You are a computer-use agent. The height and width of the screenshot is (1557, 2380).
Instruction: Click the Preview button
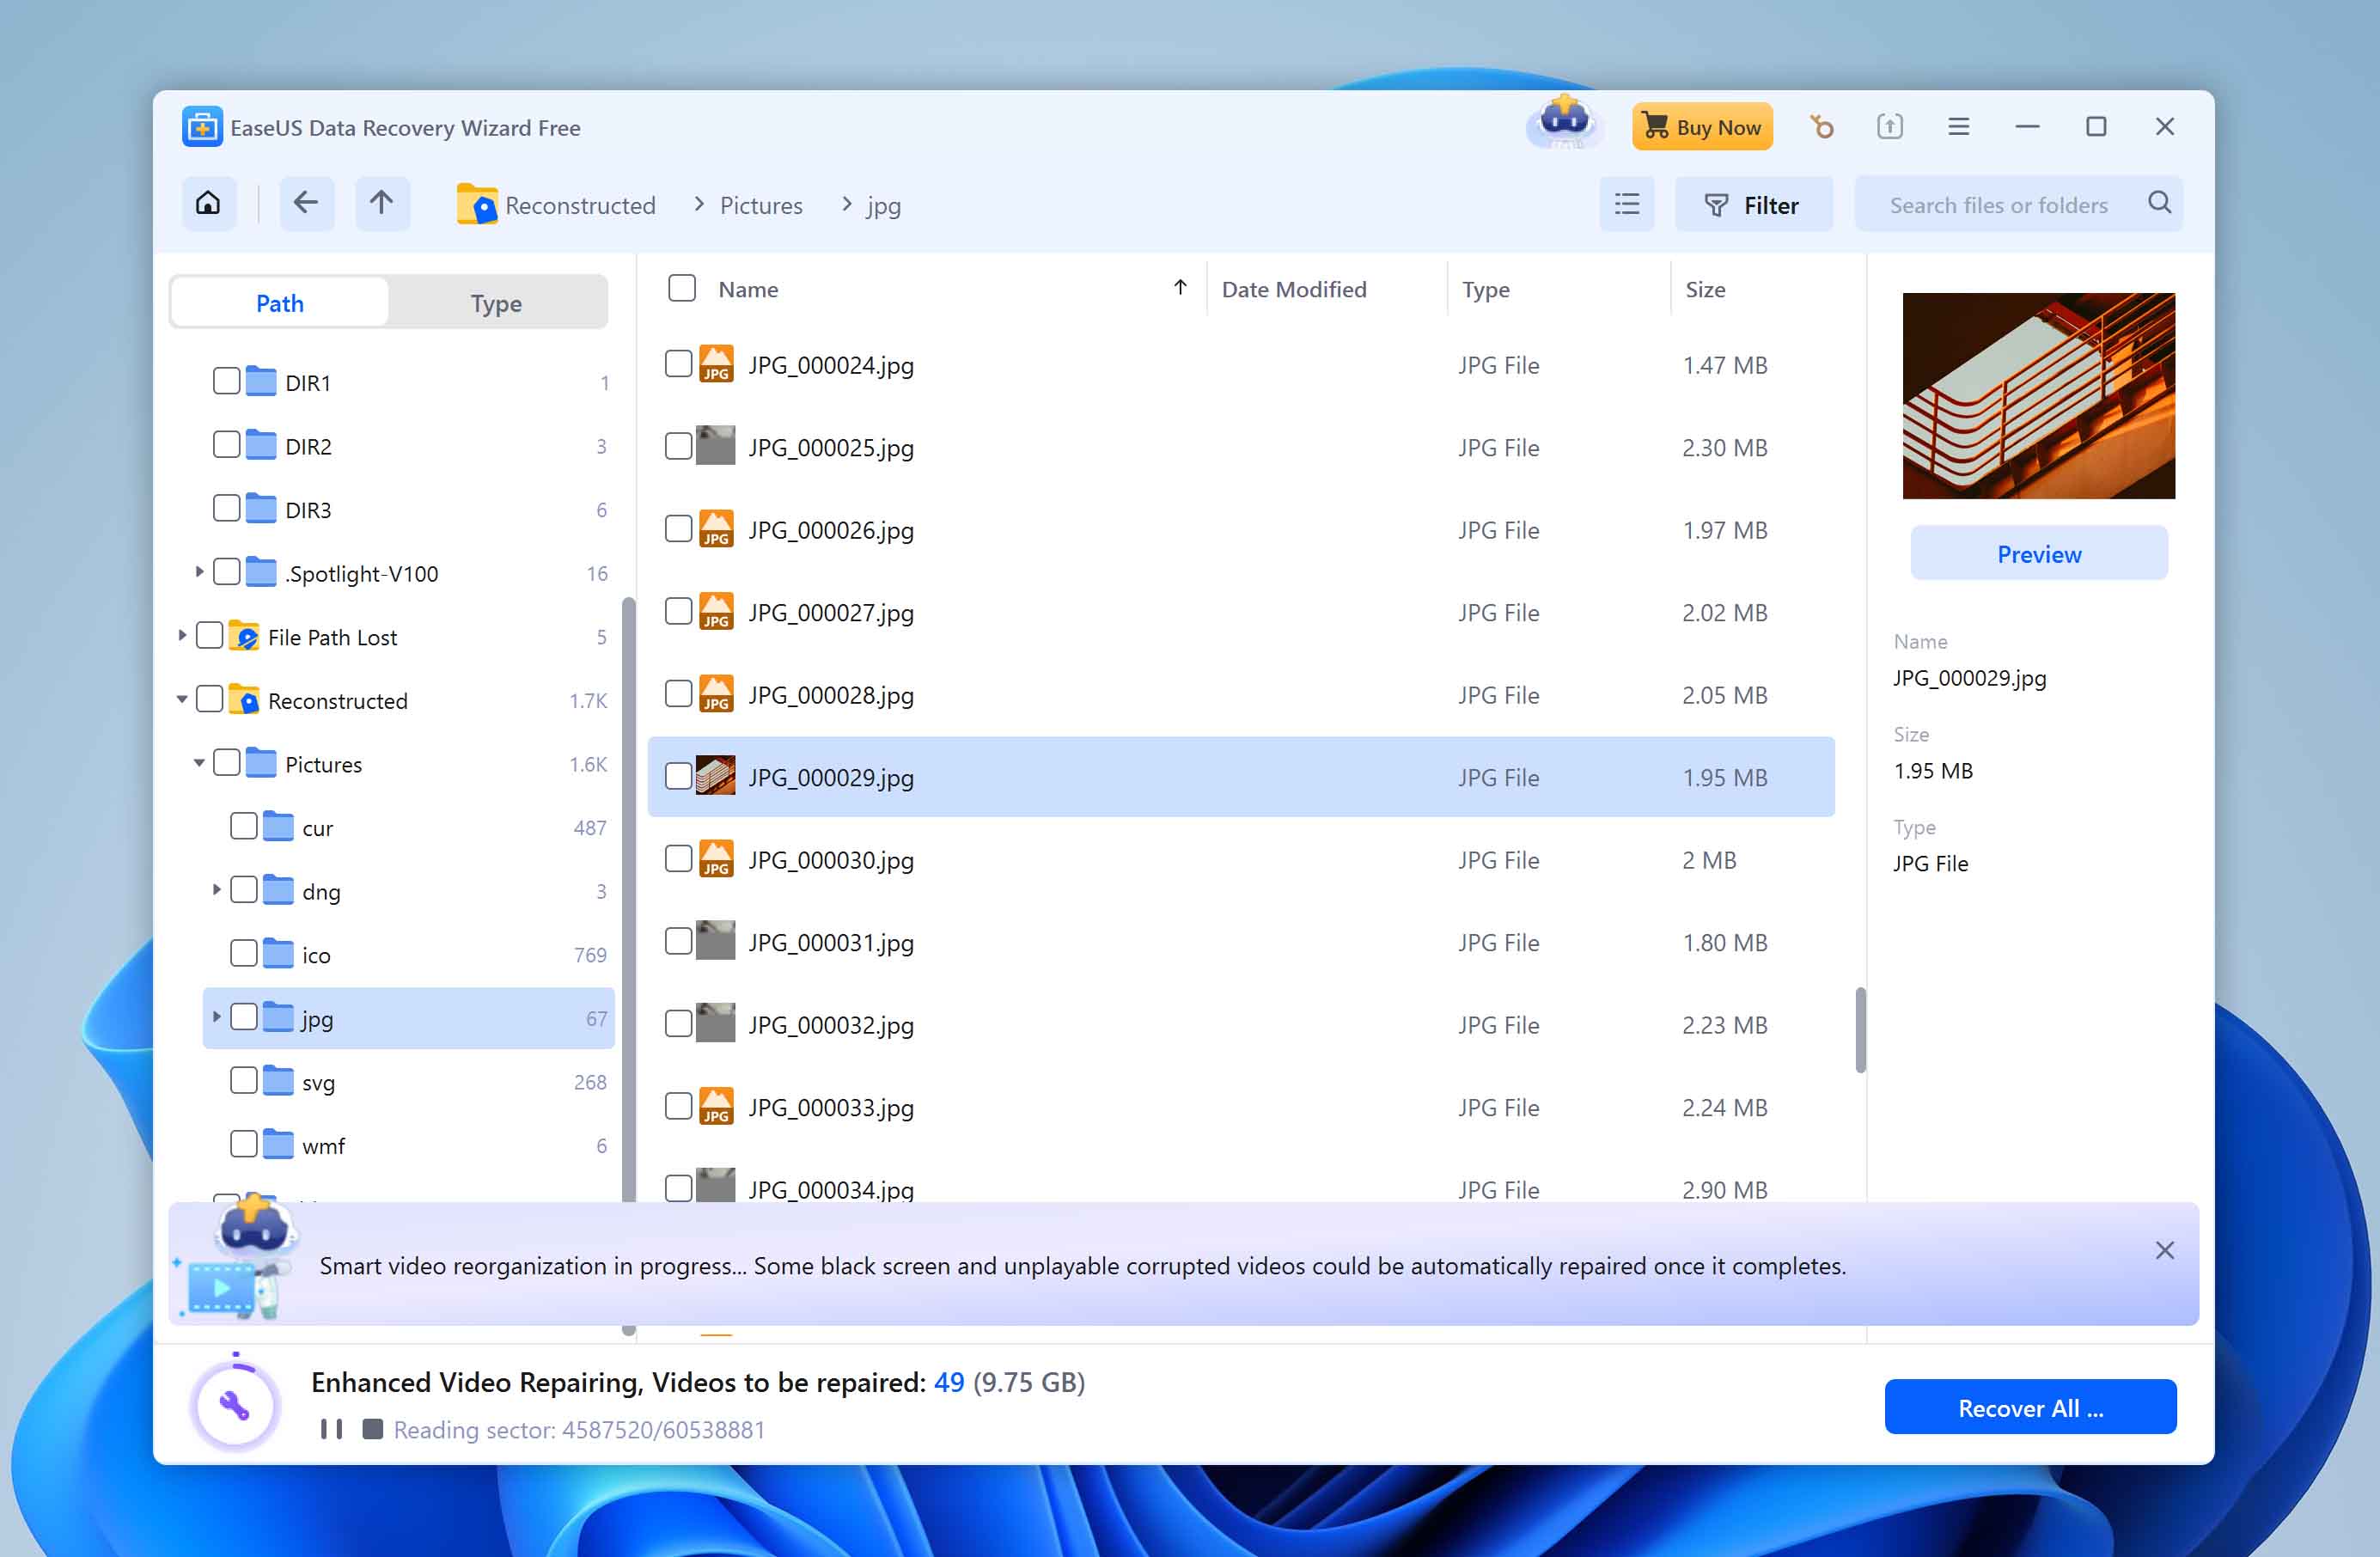pos(2039,553)
